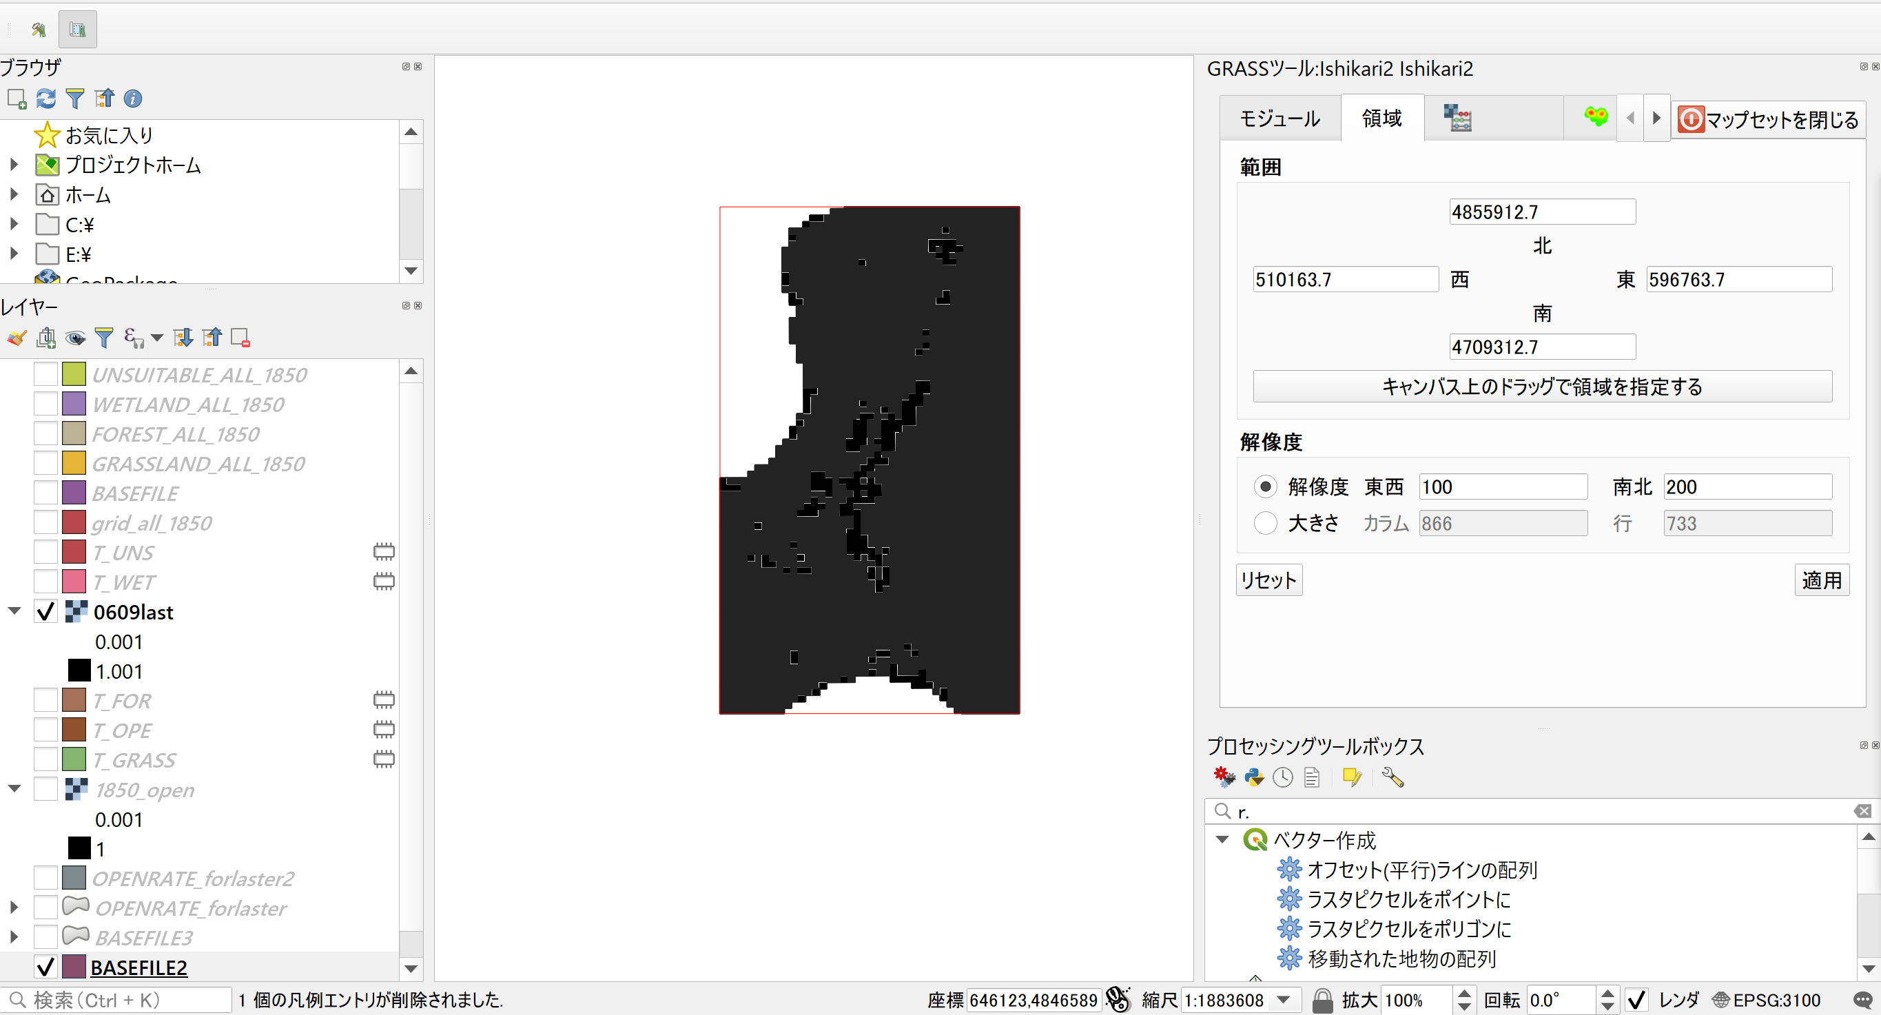This screenshot has height=1015, width=1881.
Task: Click the 適用 button to apply region
Action: pos(1822,579)
